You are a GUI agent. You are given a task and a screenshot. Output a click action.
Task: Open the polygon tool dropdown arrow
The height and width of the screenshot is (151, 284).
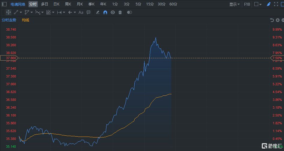pyautogui.click(x=32, y=12)
